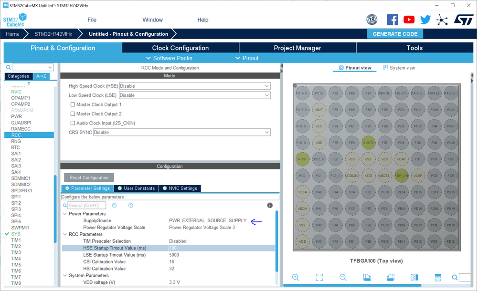Click the 10-year anniversary badge icon
The width and height of the screenshot is (477, 291).
pos(372,20)
